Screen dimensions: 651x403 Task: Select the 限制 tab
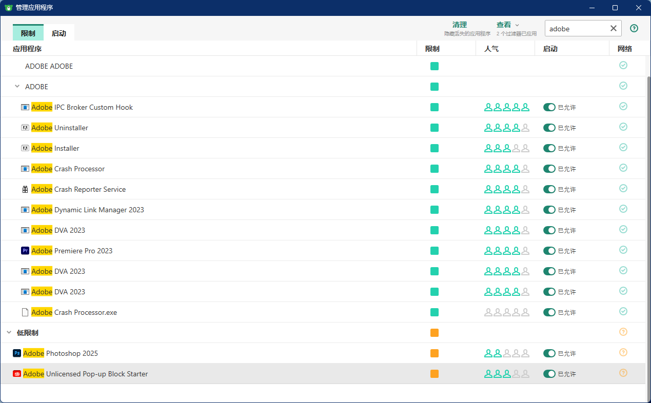click(x=28, y=33)
